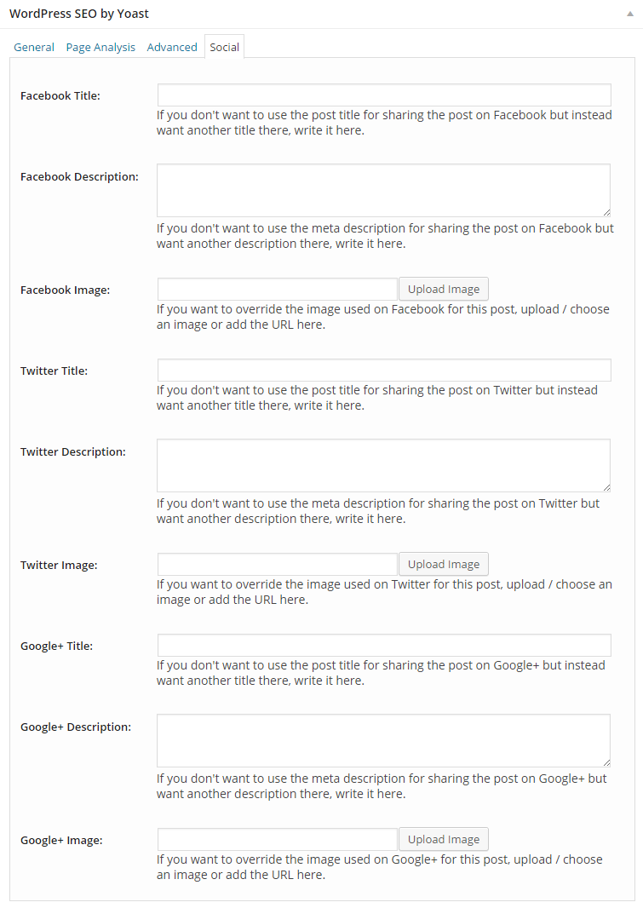Click inside the Twitter Title field
The height and width of the screenshot is (908, 643).
[x=383, y=370]
